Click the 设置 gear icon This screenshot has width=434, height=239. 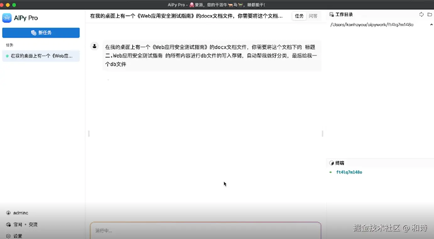point(8,236)
